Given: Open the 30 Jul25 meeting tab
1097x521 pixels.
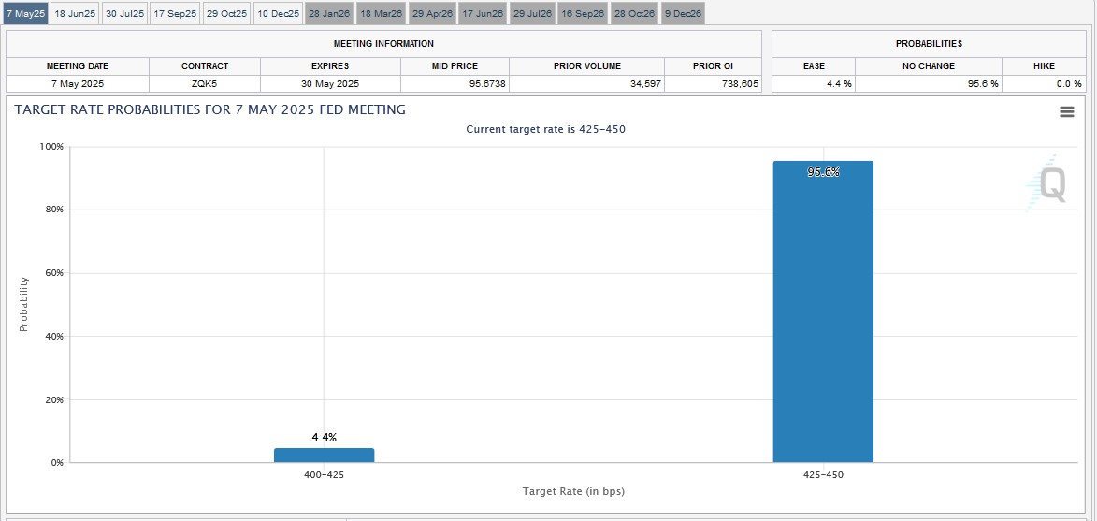Looking at the screenshot, I should tap(124, 13).
